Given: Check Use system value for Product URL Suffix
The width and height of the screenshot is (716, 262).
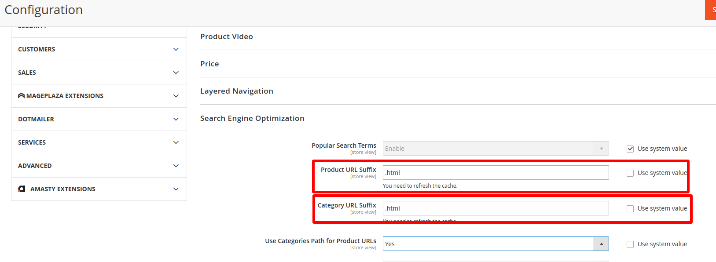Looking at the screenshot, I should click(630, 173).
